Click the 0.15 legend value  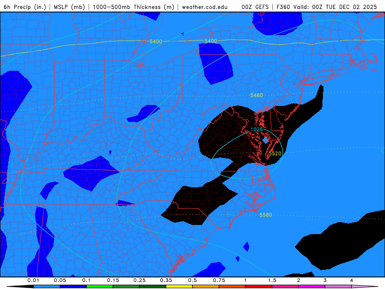pos(113,280)
